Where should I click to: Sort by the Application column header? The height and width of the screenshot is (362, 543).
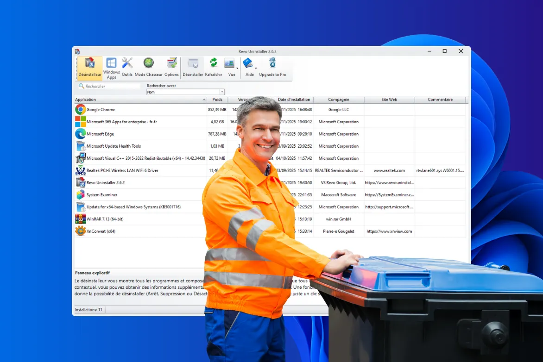[x=139, y=100]
